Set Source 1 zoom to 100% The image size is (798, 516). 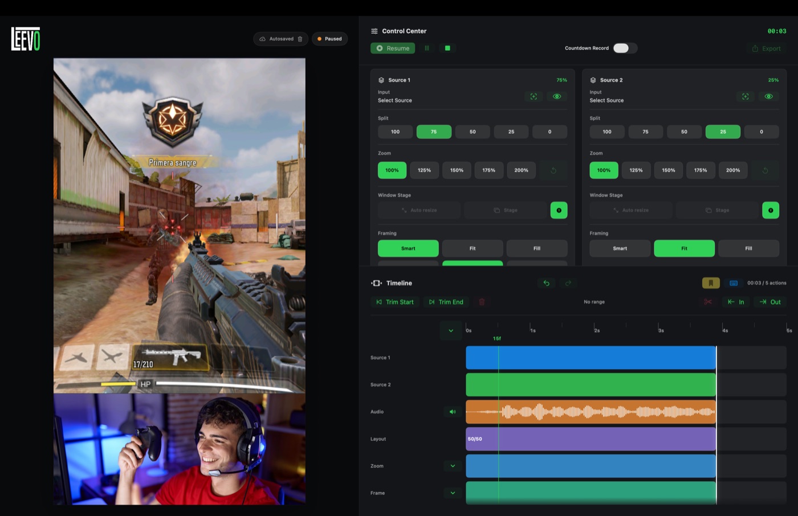(x=392, y=170)
